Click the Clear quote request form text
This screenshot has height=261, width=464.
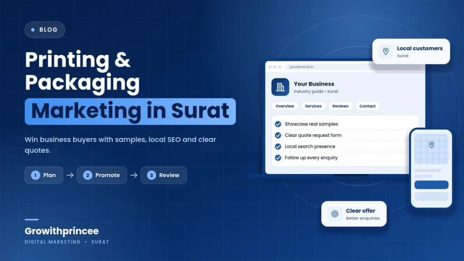[313, 135]
